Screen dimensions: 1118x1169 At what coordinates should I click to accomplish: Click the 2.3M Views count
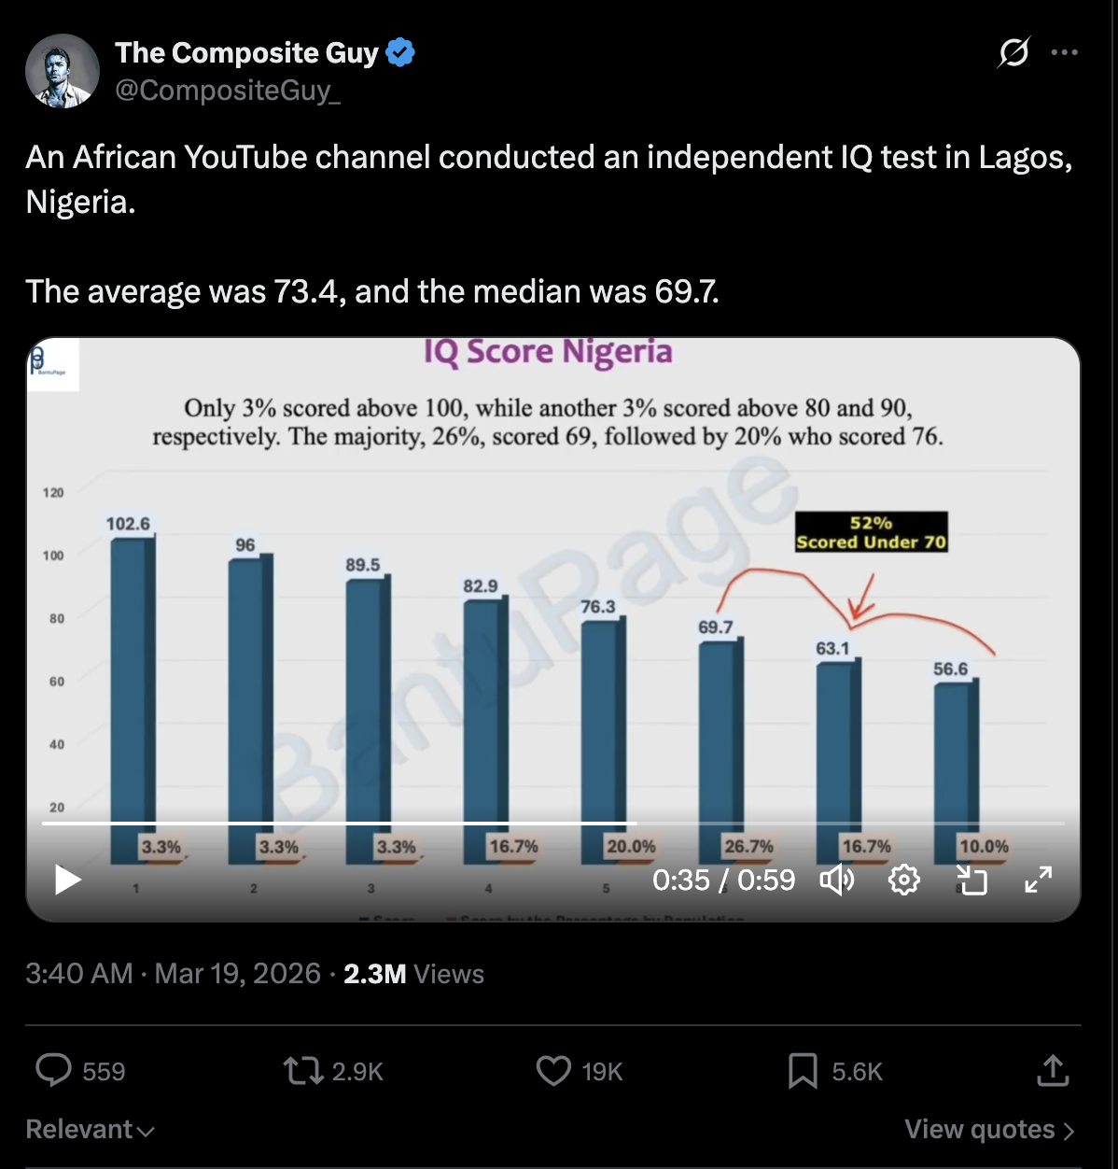[x=413, y=974]
